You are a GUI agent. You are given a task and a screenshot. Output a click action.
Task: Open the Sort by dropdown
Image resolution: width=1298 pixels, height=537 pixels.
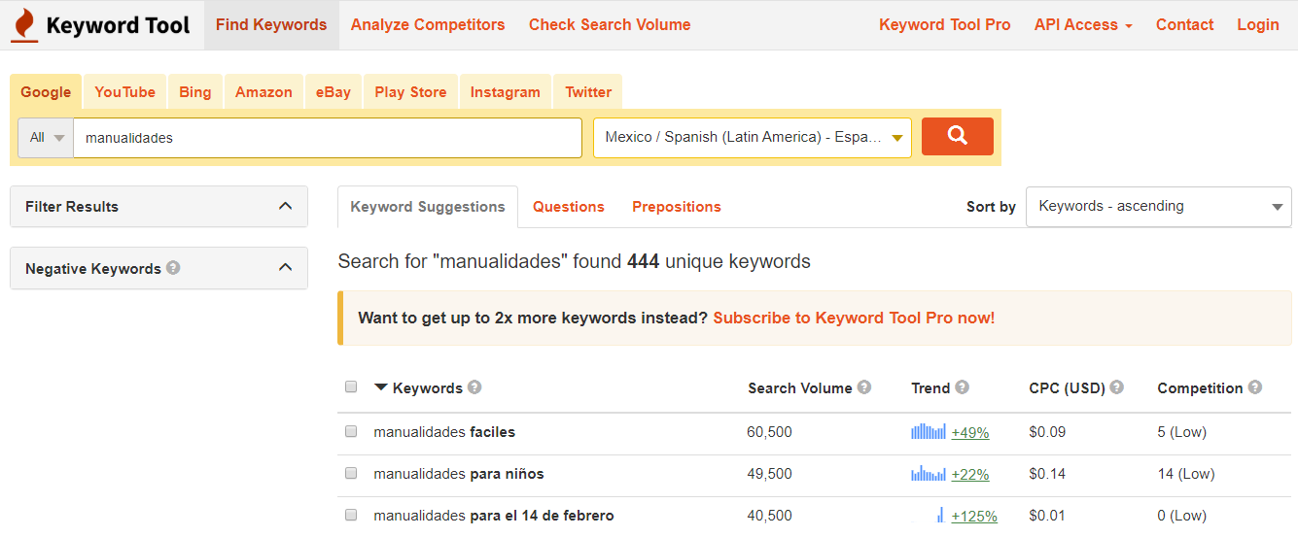coord(1158,207)
